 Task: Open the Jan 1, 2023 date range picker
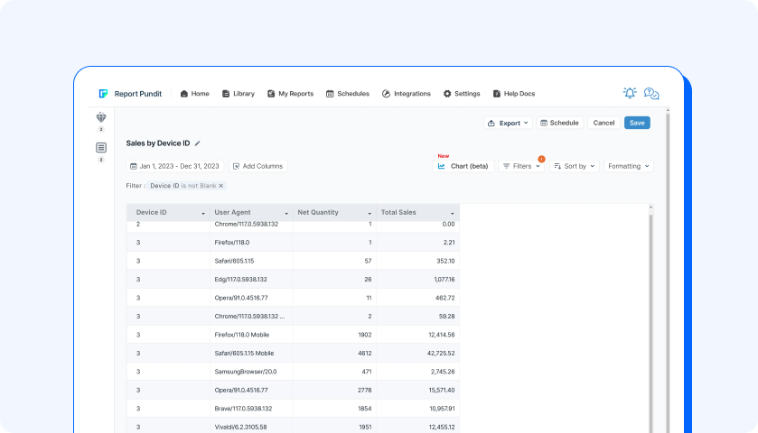tap(175, 166)
